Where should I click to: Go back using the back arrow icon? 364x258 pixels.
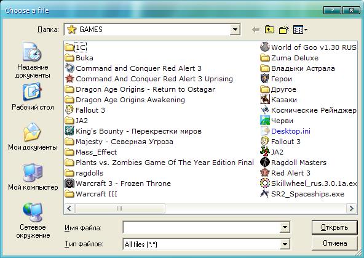(x=256, y=30)
